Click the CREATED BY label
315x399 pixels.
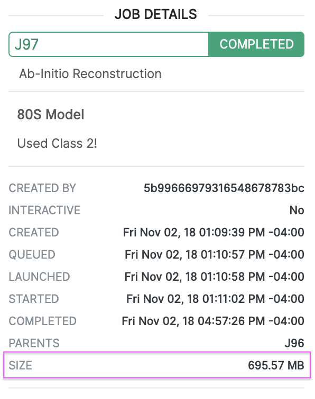(42, 188)
